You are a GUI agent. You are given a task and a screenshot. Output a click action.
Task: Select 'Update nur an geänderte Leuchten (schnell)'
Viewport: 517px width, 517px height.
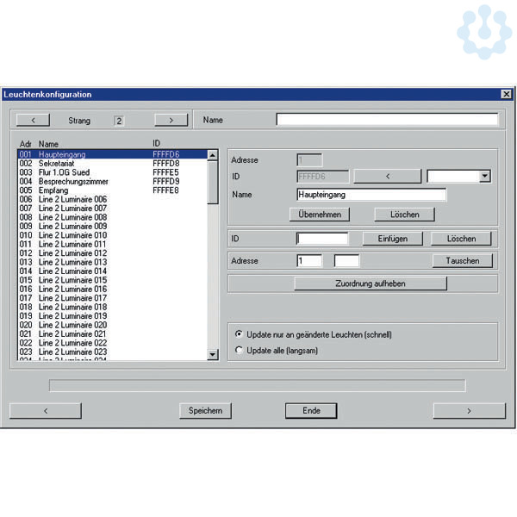click(x=240, y=334)
